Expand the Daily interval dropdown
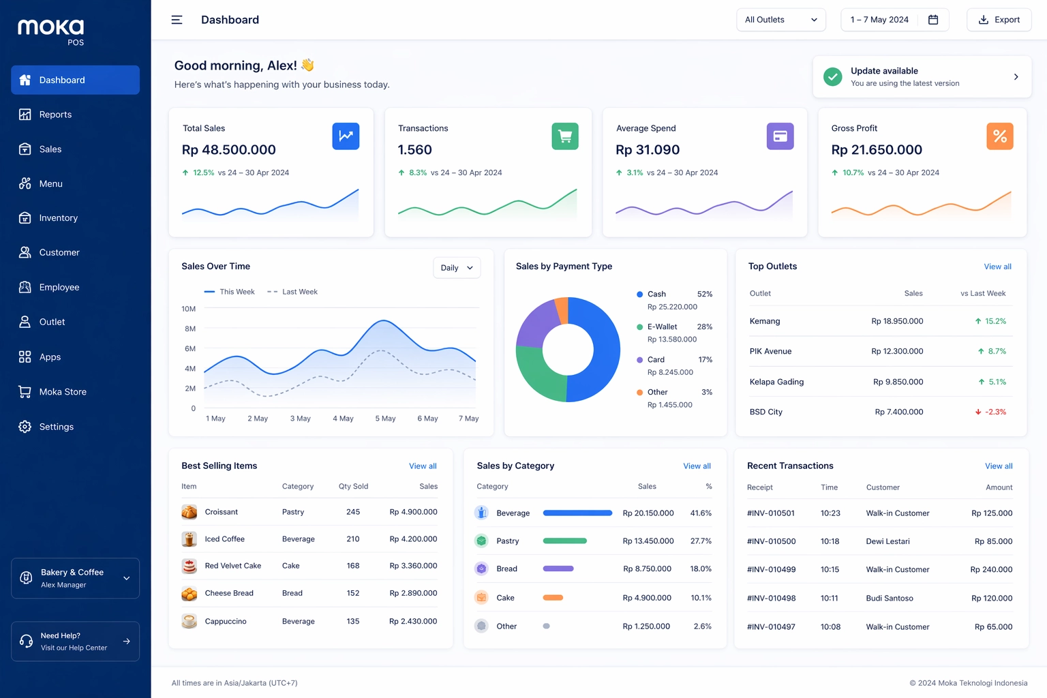 point(457,268)
